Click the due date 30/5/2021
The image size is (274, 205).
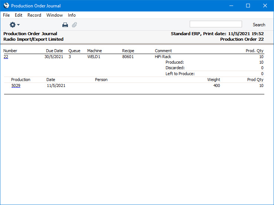point(53,57)
